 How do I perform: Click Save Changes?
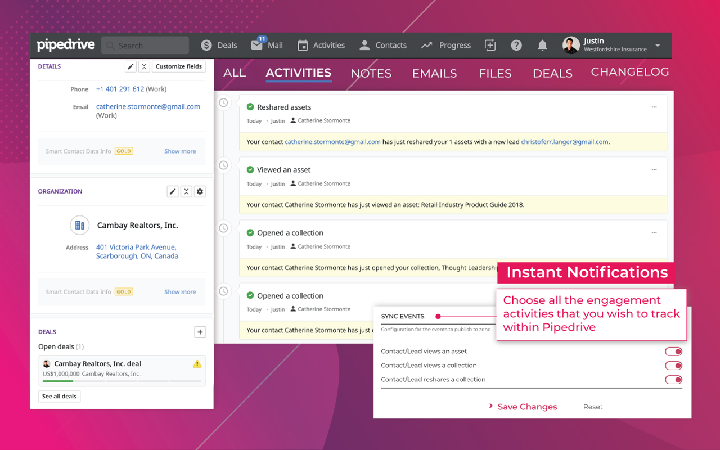[526, 407]
